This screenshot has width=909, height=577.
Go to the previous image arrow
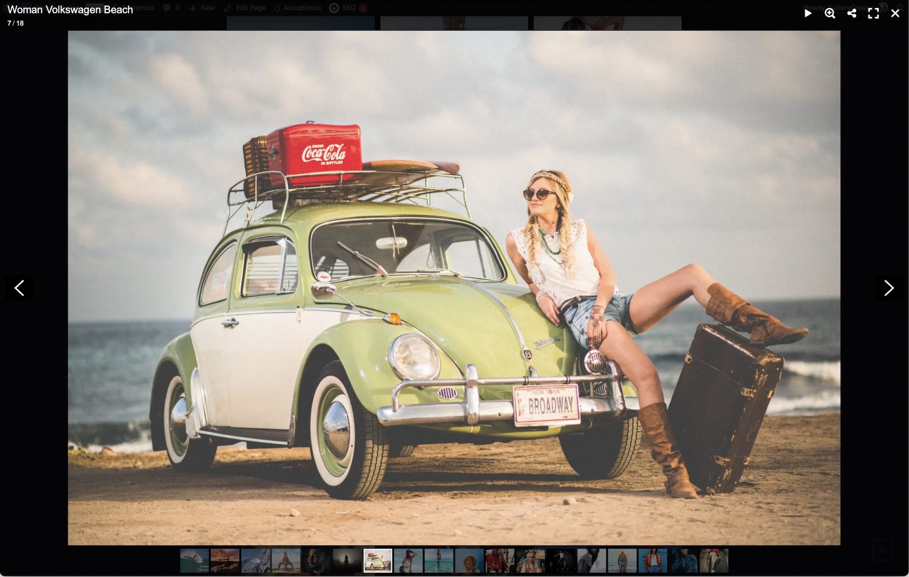point(19,288)
